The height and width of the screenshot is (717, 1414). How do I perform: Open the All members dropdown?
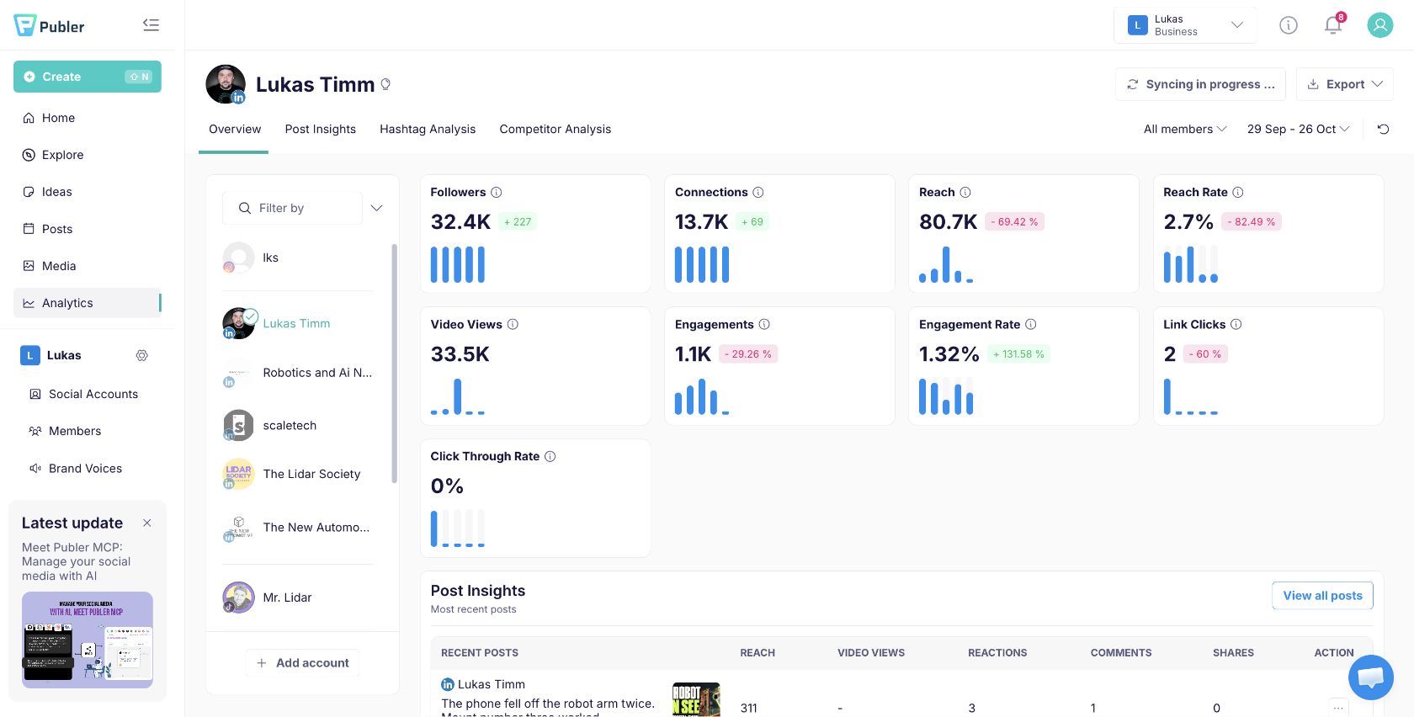[x=1185, y=129]
